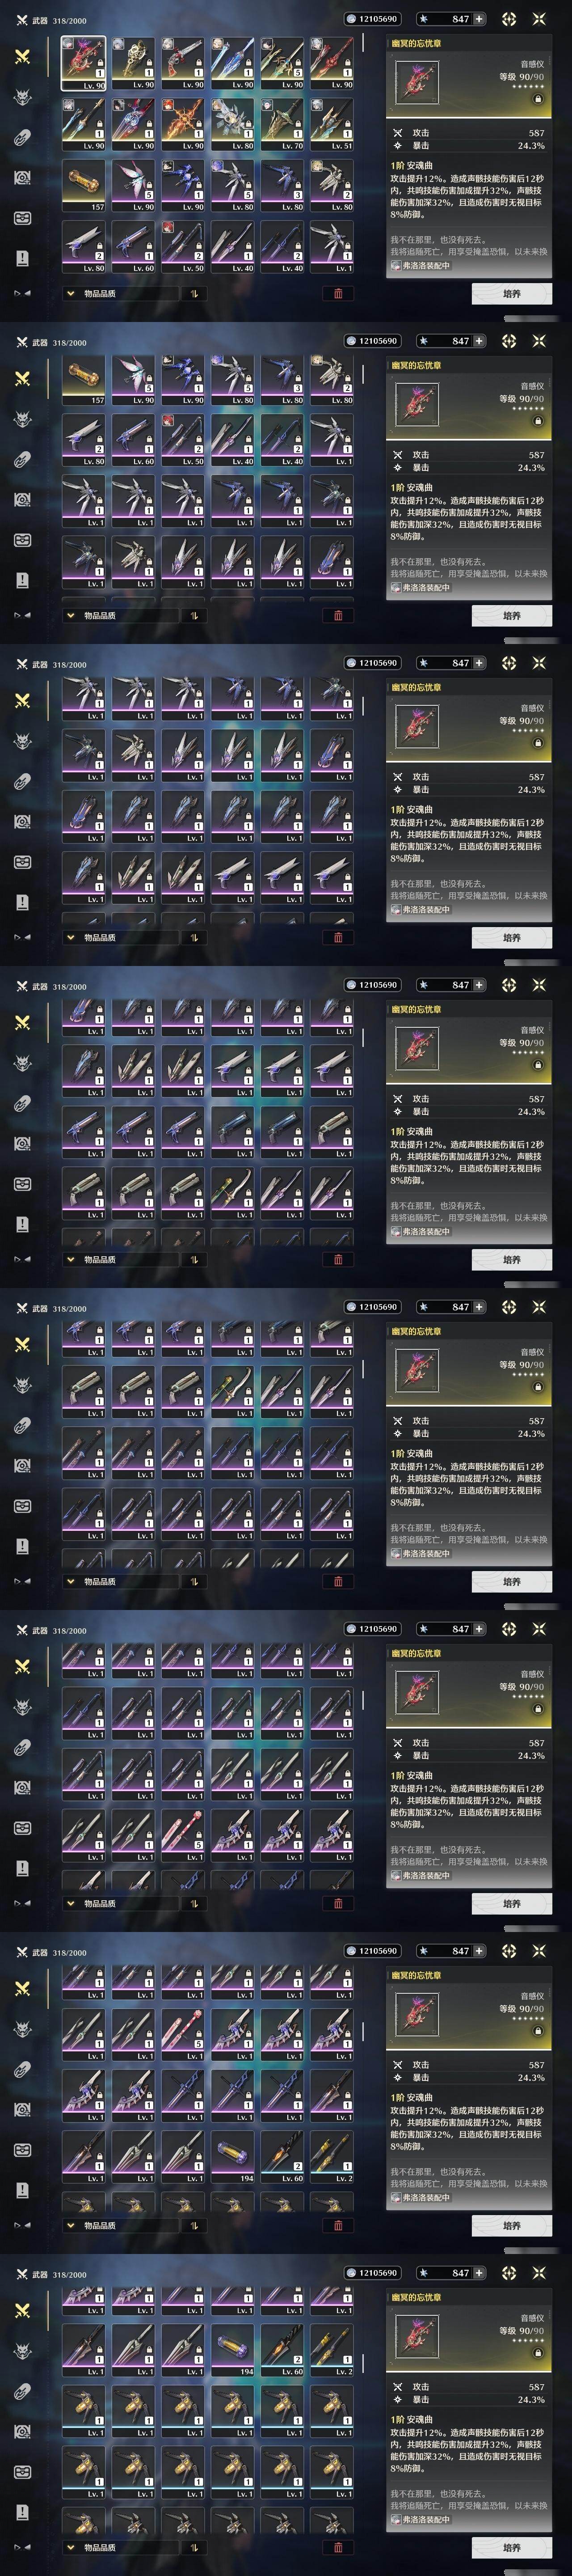Expand the sidebar collapse arrow in topmost panel

click(22, 294)
